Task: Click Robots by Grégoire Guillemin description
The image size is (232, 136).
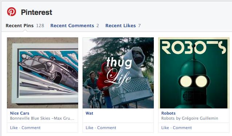Action: 190,118
